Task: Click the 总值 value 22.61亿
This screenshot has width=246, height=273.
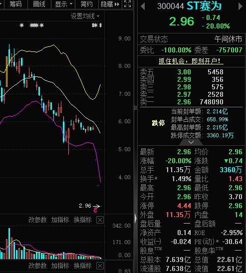Action: (x=230, y=260)
